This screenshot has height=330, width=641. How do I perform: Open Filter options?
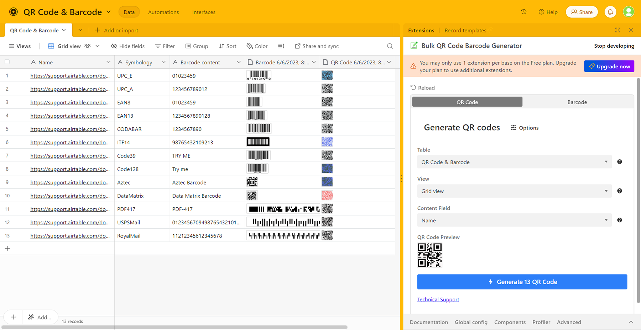(x=165, y=46)
